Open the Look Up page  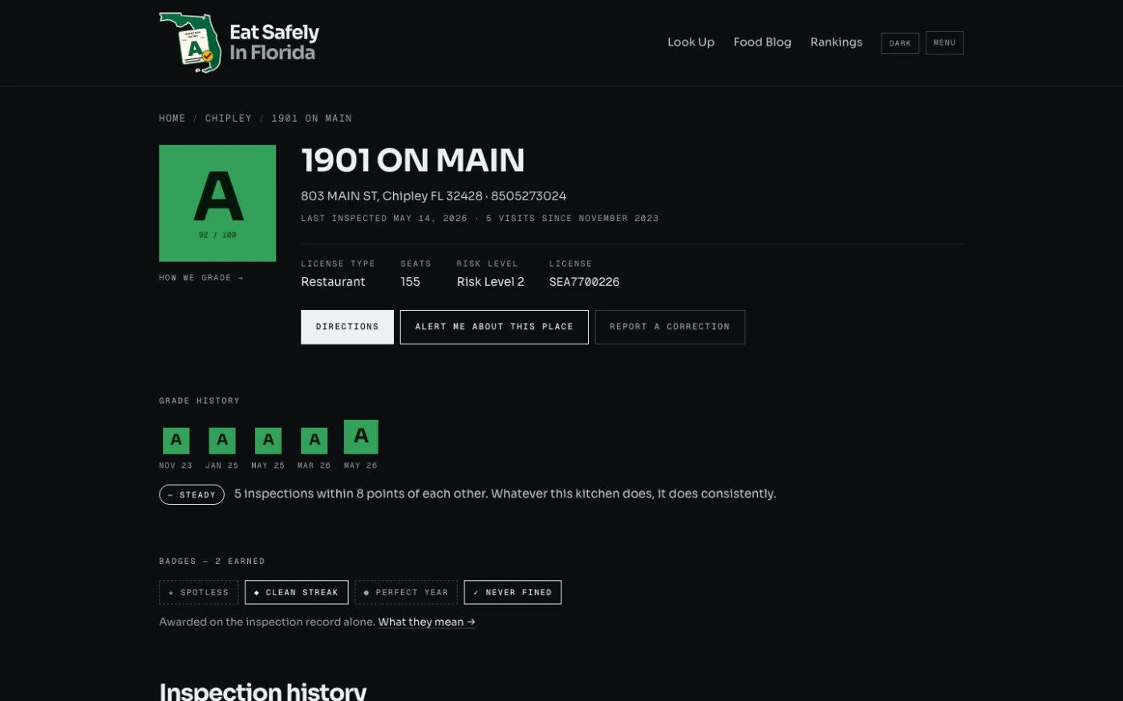(691, 42)
